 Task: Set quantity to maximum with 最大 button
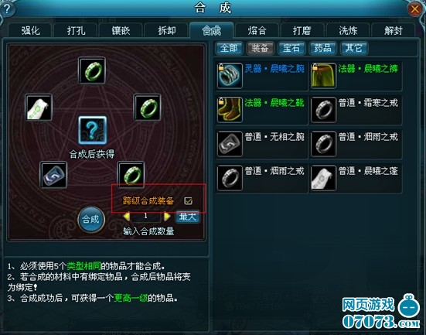click(x=187, y=217)
